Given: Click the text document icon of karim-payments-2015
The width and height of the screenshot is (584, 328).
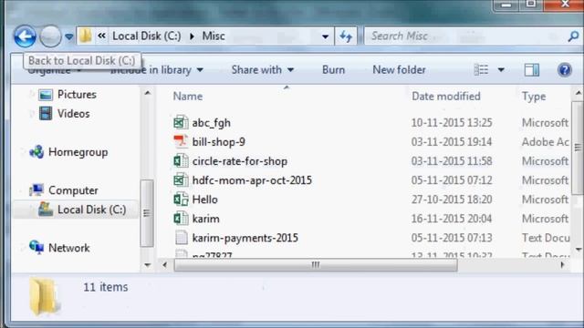Looking at the screenshot, I should tap(181, 238).
